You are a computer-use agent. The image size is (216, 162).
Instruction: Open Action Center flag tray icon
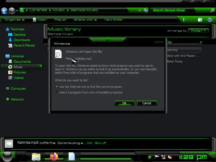[x=157, y=157]
